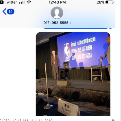
Task: Tap the back-to-Twitter arrow icon
Action: (x=2, y=2)
